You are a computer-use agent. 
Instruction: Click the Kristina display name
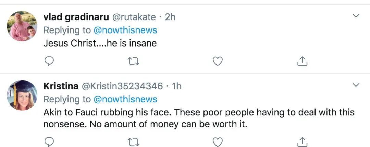60,86
